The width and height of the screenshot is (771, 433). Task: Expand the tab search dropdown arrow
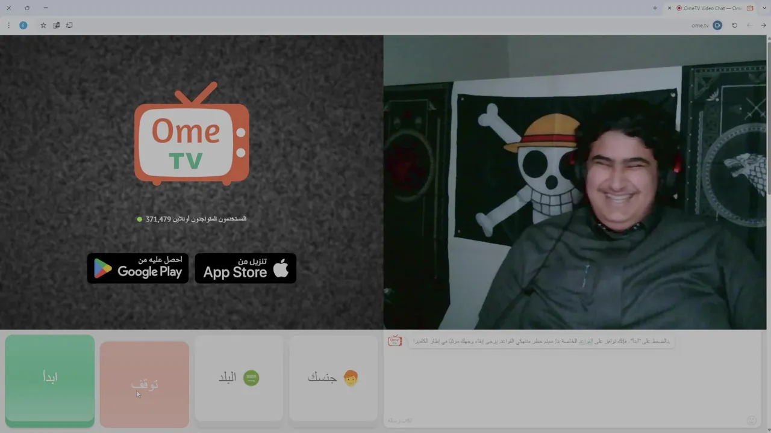pyautogui.click(x=764, y=8)
